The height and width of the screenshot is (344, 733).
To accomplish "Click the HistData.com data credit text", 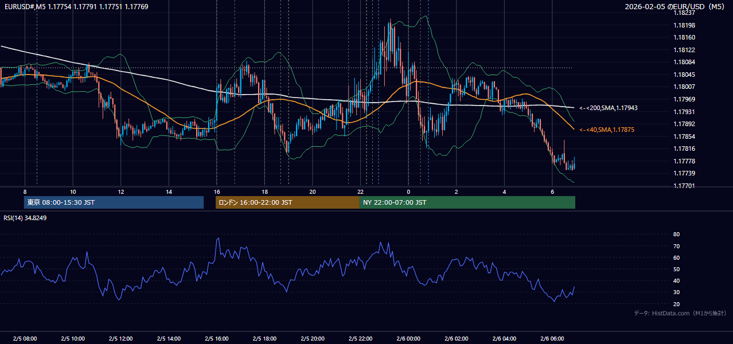I will point(680,313).
